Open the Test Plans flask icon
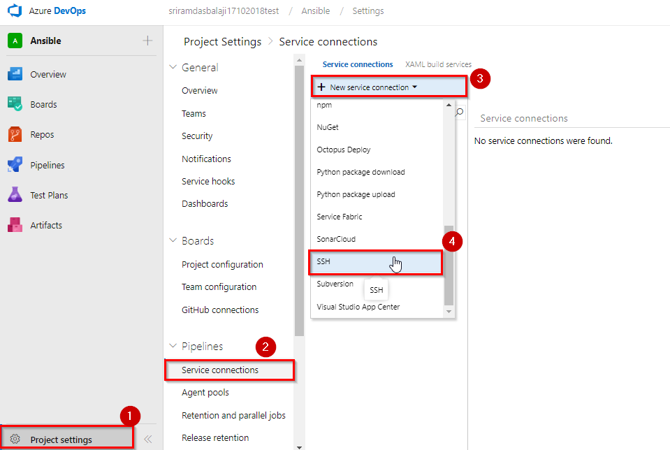Viewport: 670px width, 450px height. tap(15, 195)
